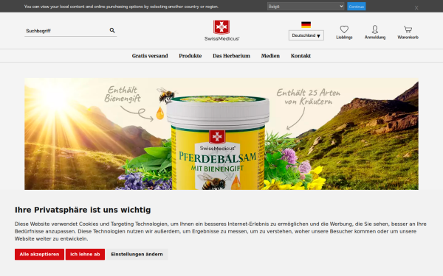Open the Warenkorb cart icon
Screen dimensions: 443x276
[408, 29]
